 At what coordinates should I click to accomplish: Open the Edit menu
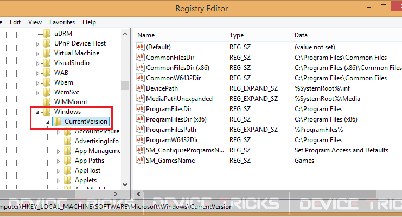[x=15, y=22]
